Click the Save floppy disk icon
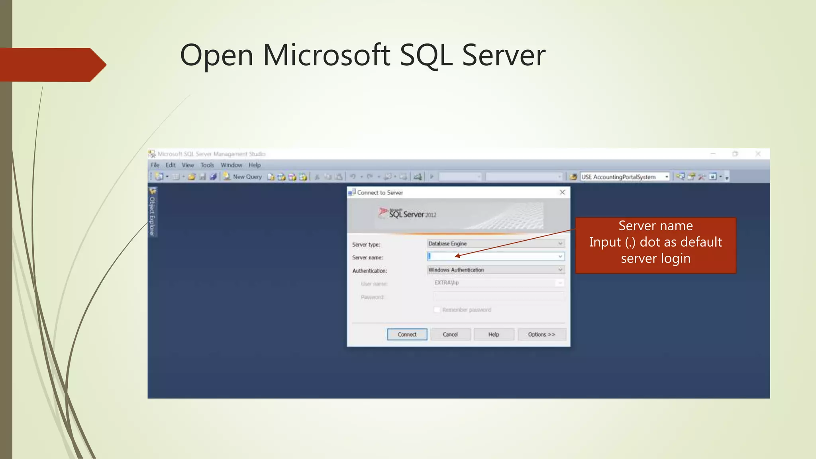The height and width of the screenshot is (459, 816). tap(202, 177)
